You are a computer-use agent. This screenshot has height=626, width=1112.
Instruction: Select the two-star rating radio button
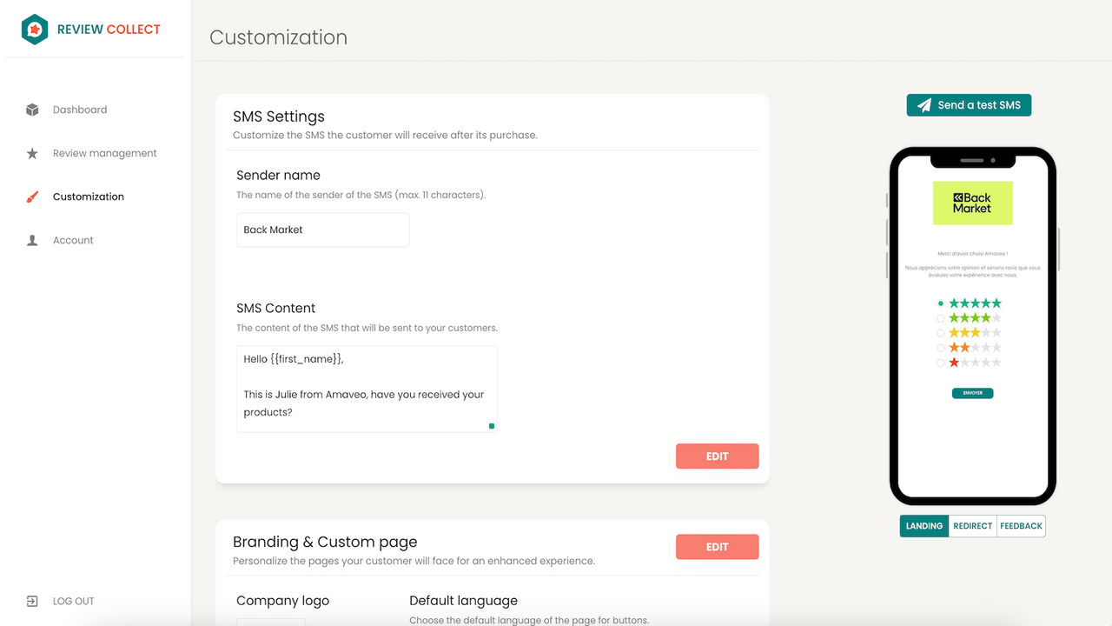tap(941, 348)
